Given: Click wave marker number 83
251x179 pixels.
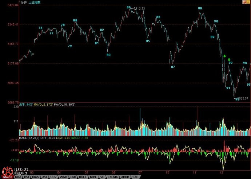Looking at the screenshot, I should 108,55.
